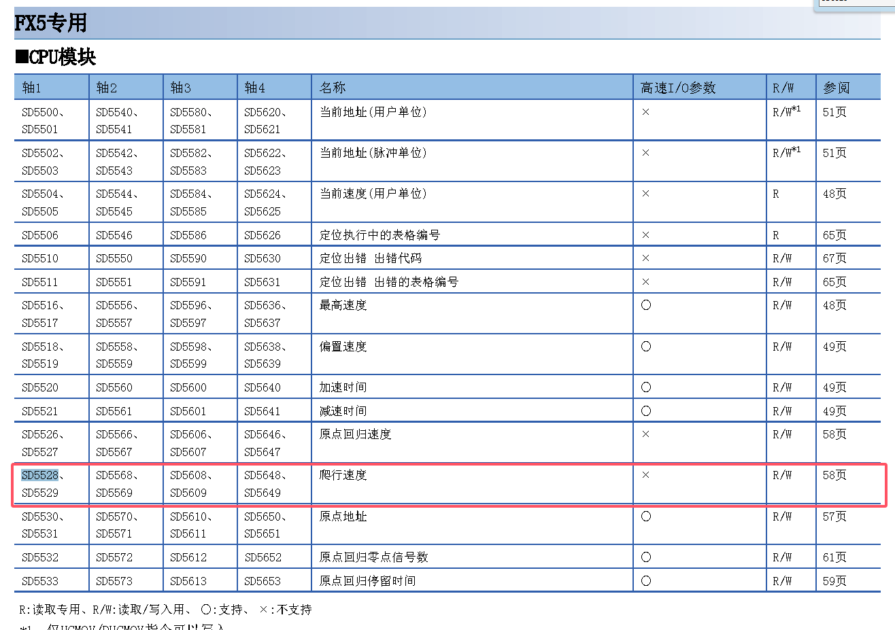
Task: Click the FX5专用 title heading
Action: coord(51,23)
